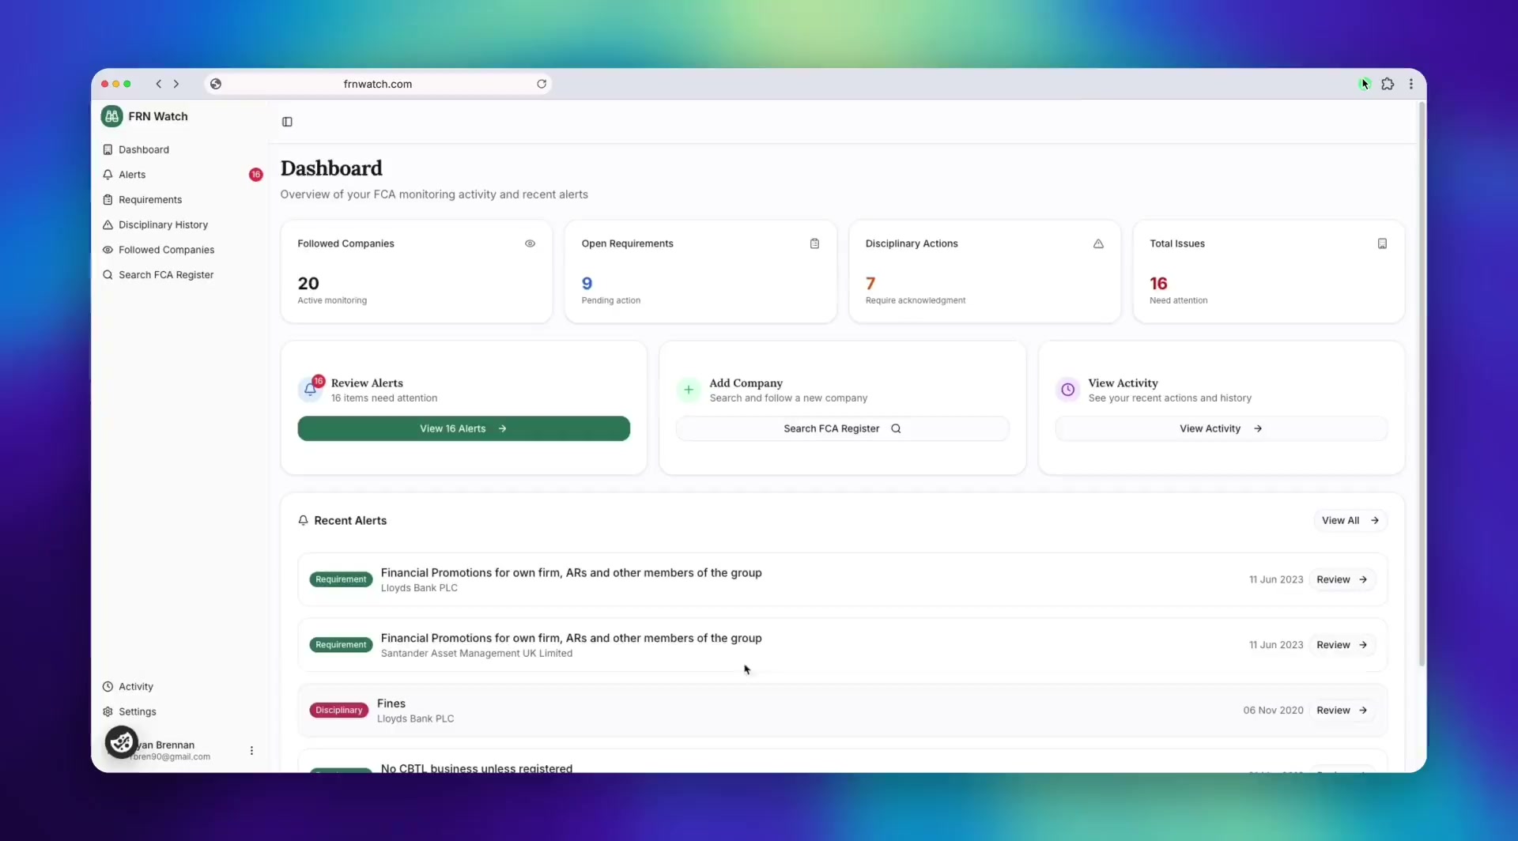
Task: Collapse the sidebar with the panel toggle
Action: click(x=287, y=122)
